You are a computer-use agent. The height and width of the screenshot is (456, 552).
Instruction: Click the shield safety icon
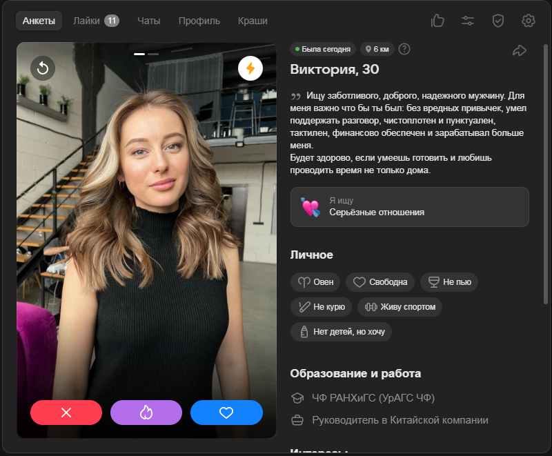[497, 21]
